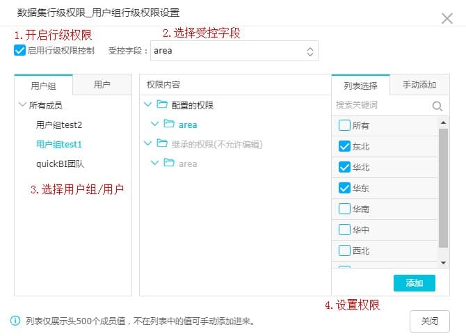Image resolution: width=466 pixels, height=336 pixels.
Task: Check the 华南 region checkbox
Action: click(344, 209)
